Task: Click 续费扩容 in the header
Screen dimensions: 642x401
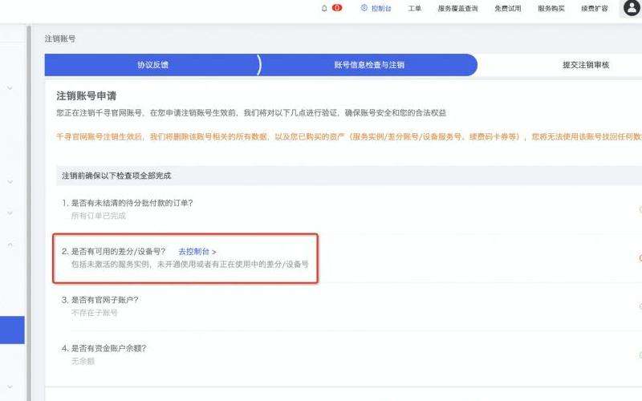Action: coord(593,8)
